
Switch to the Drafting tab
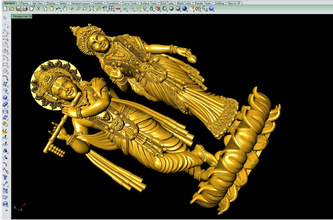click(x=219, y=3)
